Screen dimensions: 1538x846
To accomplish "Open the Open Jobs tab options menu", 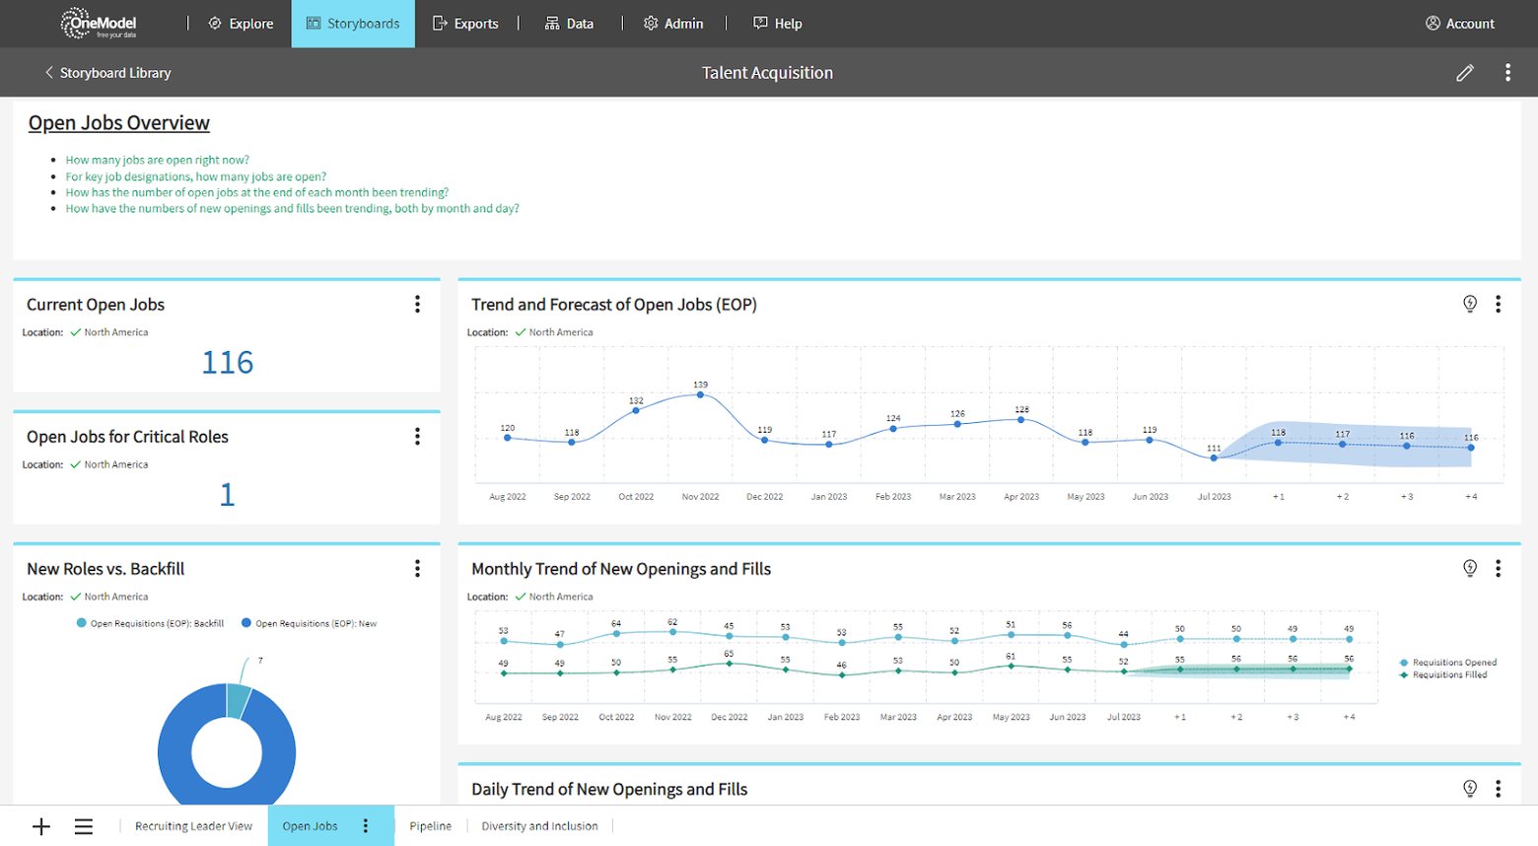I will click(x=366, y=825).
